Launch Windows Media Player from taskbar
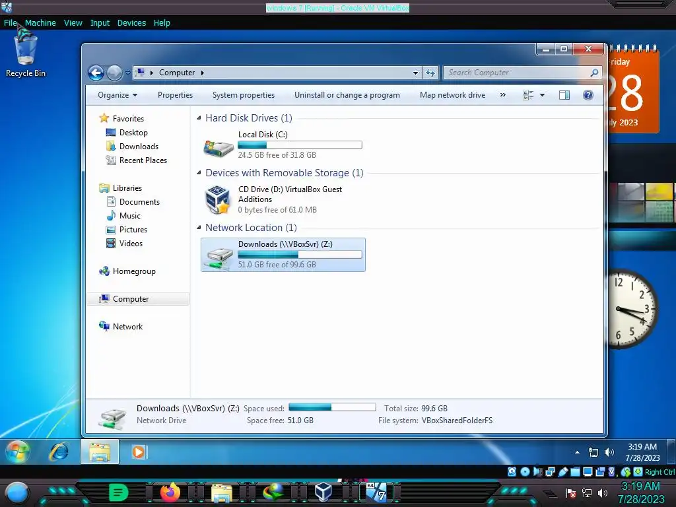Viewport: 676px width, 507px height. [x=139, y=452]
